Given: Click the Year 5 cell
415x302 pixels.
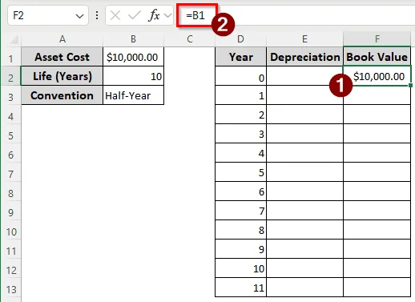Looking at the screenshot, I should [240, 172].
